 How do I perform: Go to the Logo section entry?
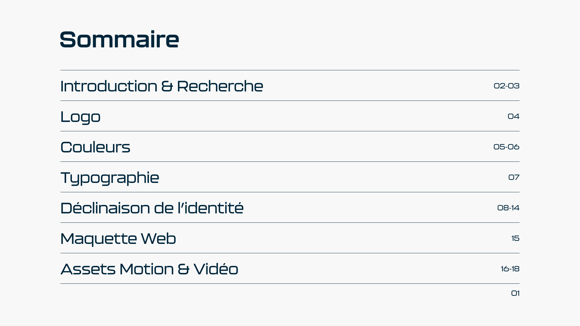click(80, 117)
